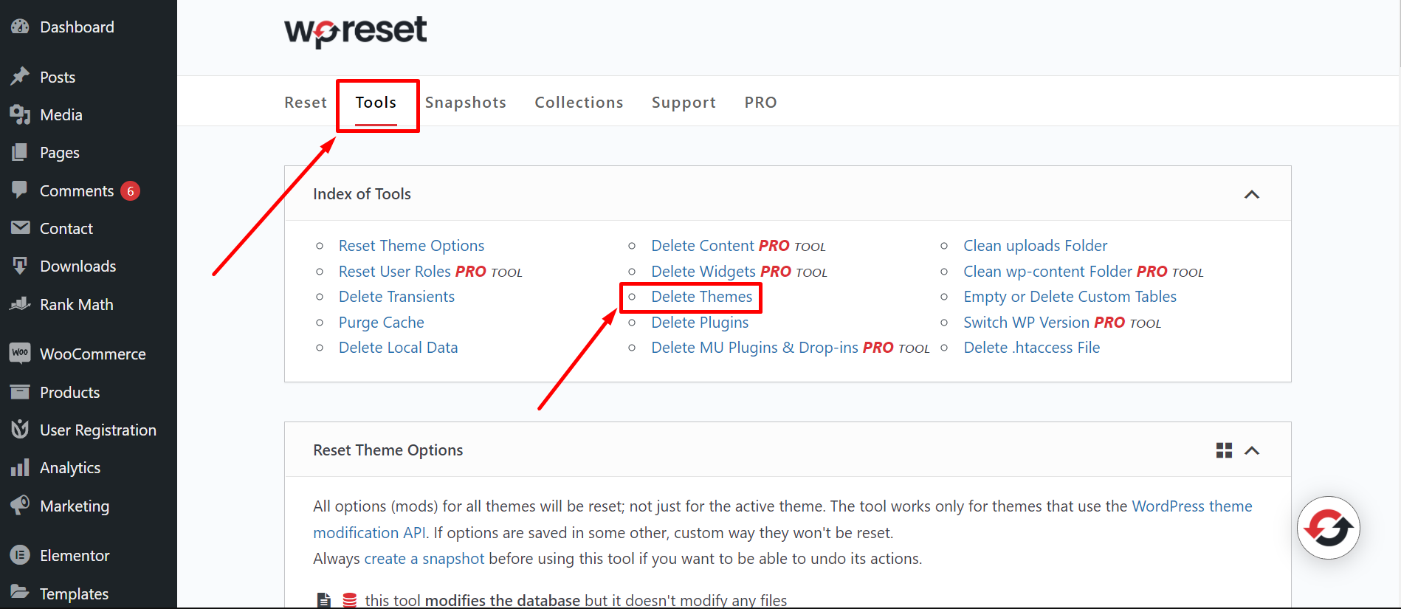1401x609 pixels.
Task: Click the WP Reset logo
Action: [356, 32]
